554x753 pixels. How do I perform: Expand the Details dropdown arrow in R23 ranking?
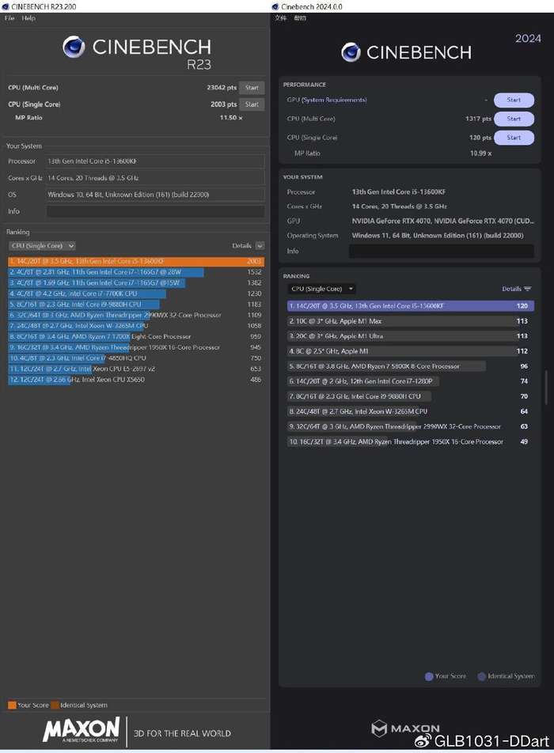click(x=259, y=246)
